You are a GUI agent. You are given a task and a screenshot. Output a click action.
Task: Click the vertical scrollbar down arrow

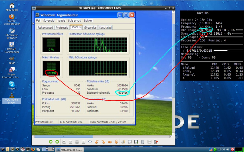point(174,134)
